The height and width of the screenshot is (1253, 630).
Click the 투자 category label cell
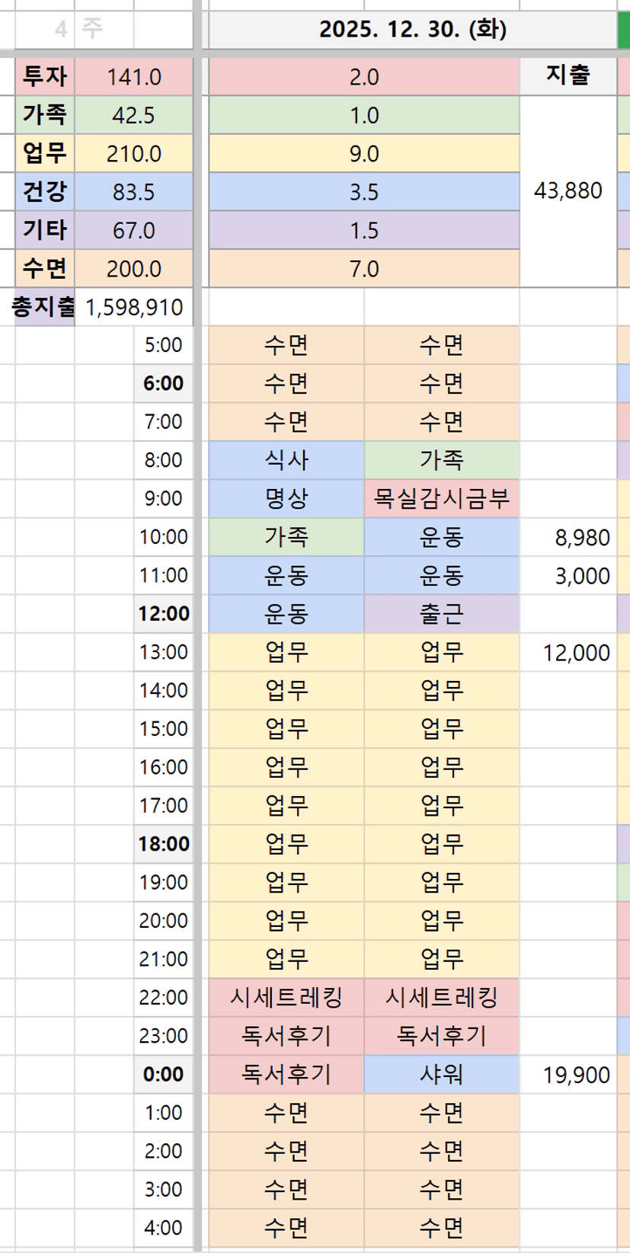coord(45,76)
